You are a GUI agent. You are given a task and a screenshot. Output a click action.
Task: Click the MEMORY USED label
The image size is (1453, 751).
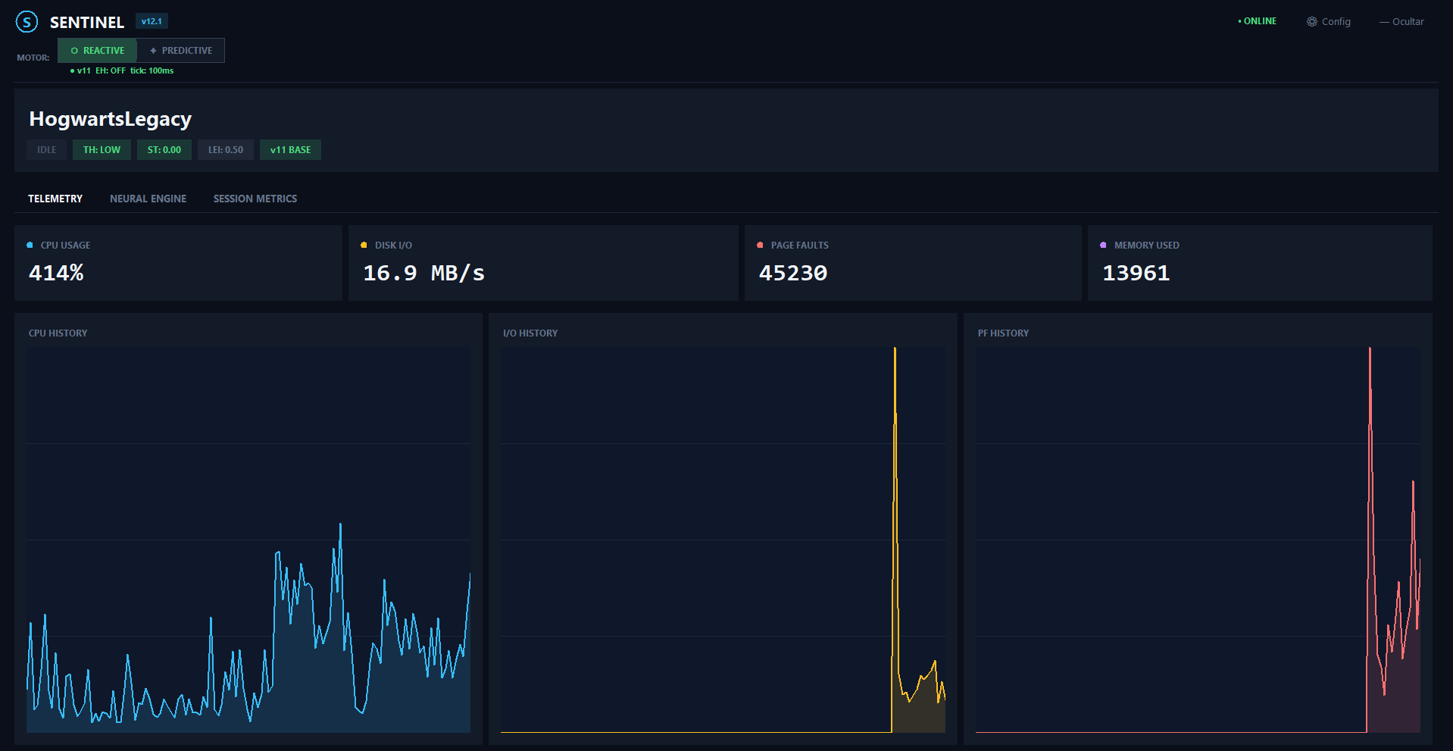[x=1146, y=245]
